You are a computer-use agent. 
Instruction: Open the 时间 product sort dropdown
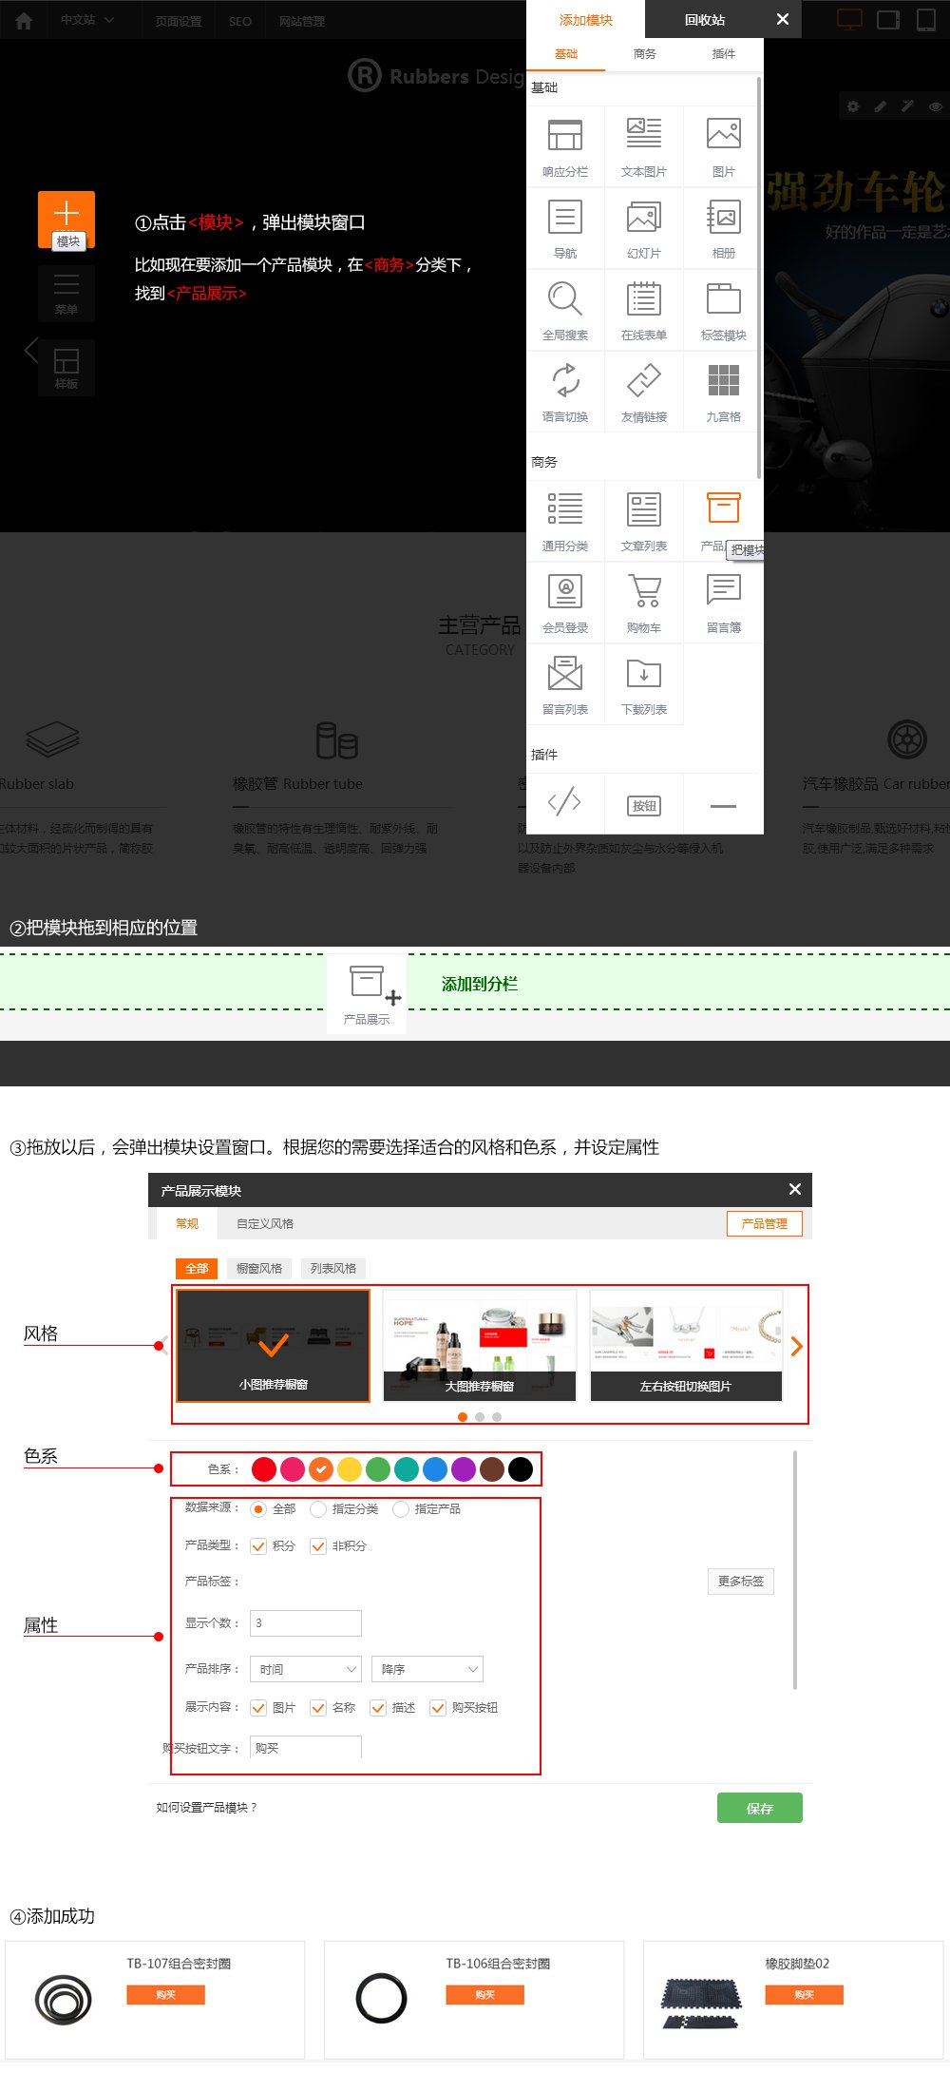305,1669
